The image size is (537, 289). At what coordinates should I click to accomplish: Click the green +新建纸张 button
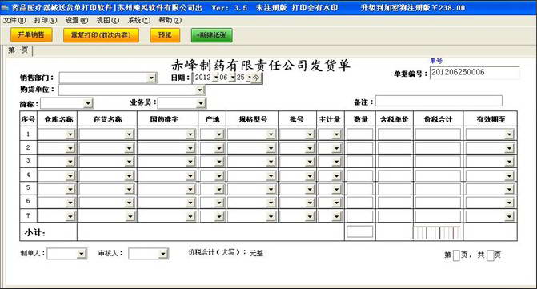[x=211, y=35]
